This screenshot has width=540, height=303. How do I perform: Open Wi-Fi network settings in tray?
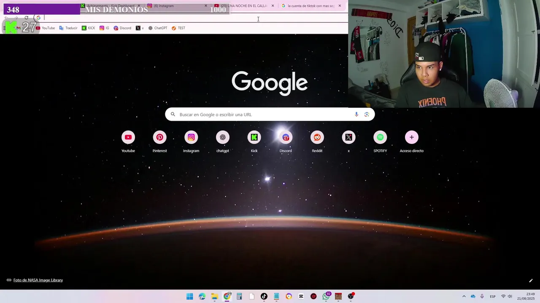coord(503,297)
